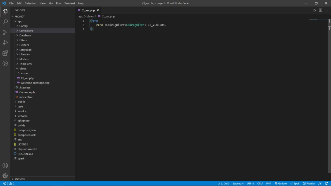Click the VS Code logo icon
The width and height of the screenshot is (331, 186).
pos(4,3)
